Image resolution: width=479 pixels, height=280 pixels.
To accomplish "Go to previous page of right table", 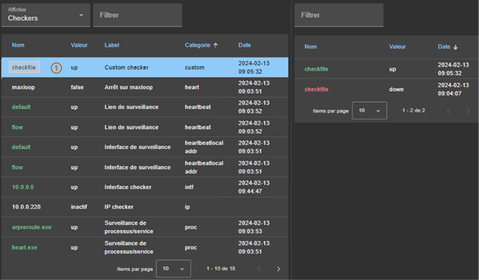I will [448, 111].
